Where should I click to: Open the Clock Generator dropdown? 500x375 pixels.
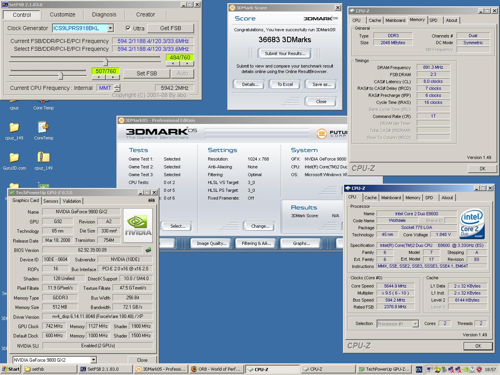(110, 28)
